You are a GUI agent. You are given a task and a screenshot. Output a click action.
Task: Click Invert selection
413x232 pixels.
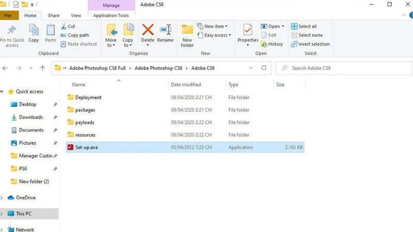pyautogui.click(x=310, y=44)
